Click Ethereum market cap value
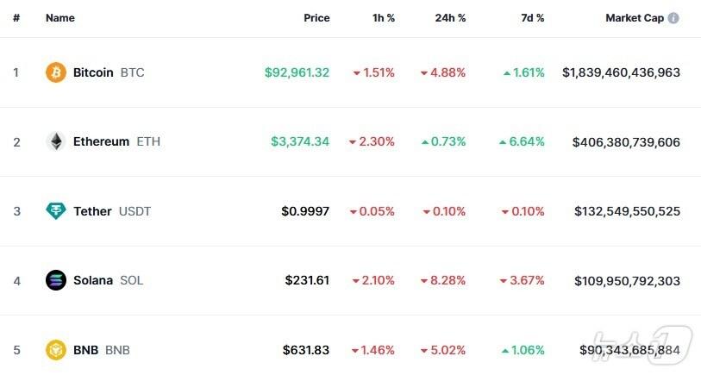Viewport: 701px width, 375px height. click(x=626, y=141)
